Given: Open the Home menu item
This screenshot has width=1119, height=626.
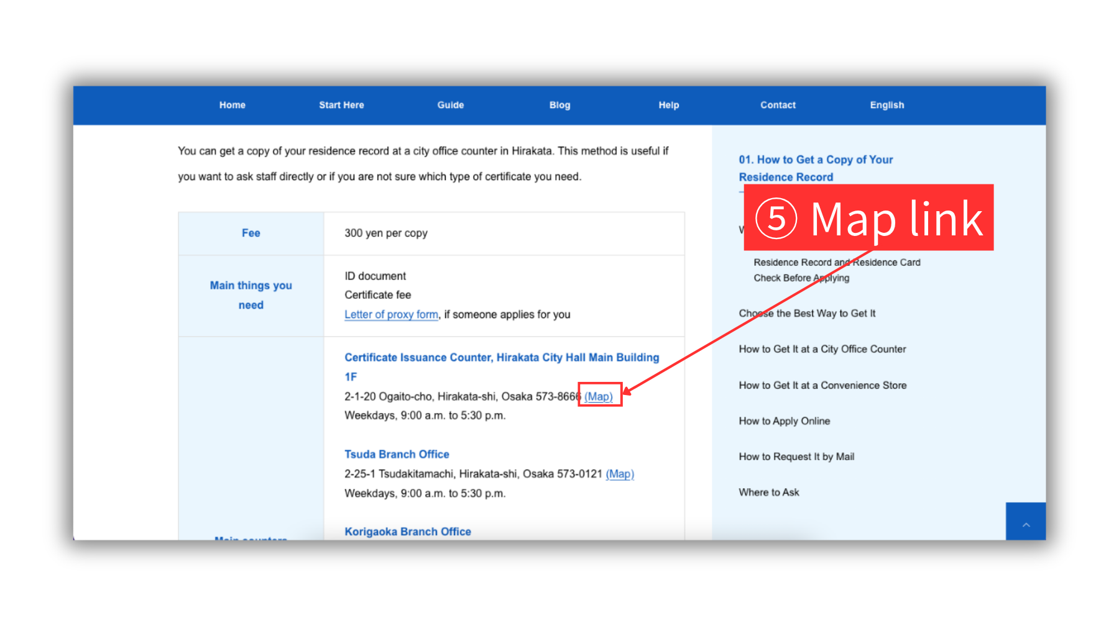Looking at the screenshot, I should (x=232, y=105).
